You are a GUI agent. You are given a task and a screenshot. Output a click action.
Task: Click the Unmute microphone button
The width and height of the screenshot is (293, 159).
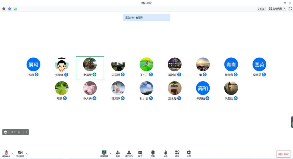pyautogui.click(x=6, y=154)
